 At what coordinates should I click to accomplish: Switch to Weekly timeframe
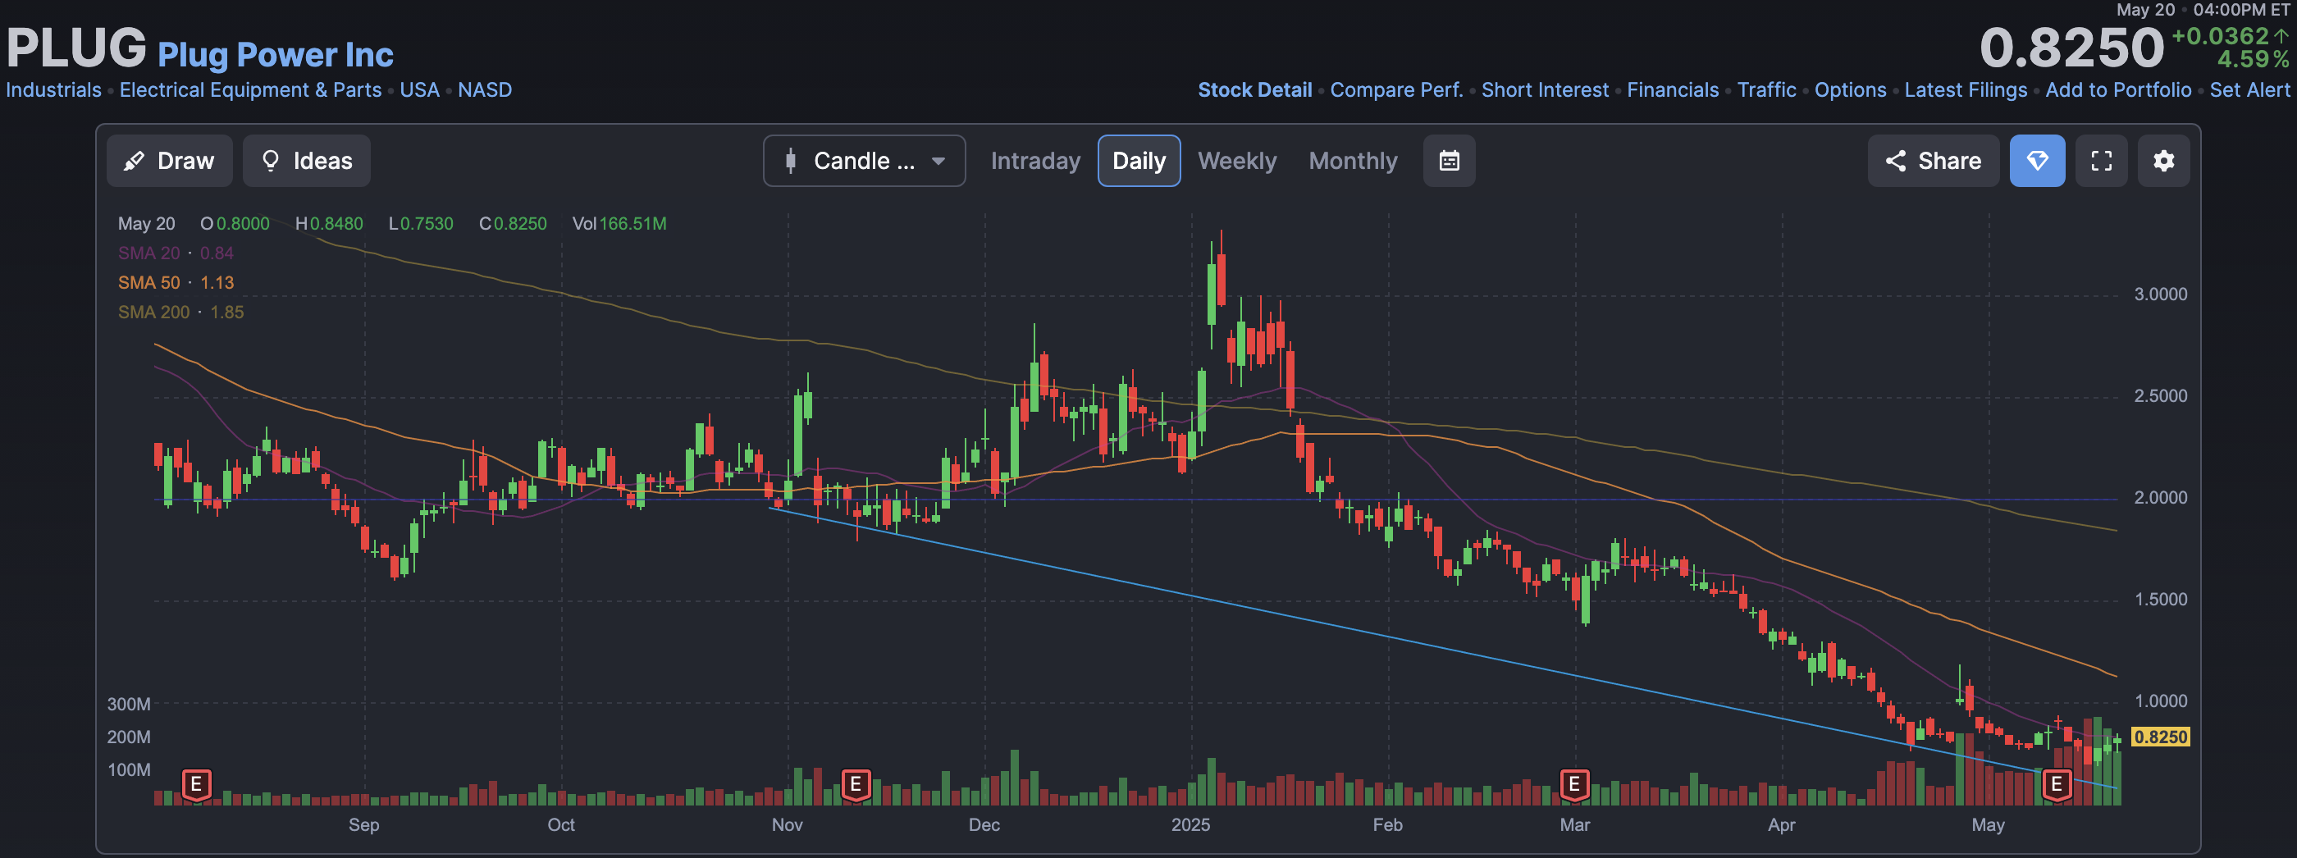click(1237, 161)
